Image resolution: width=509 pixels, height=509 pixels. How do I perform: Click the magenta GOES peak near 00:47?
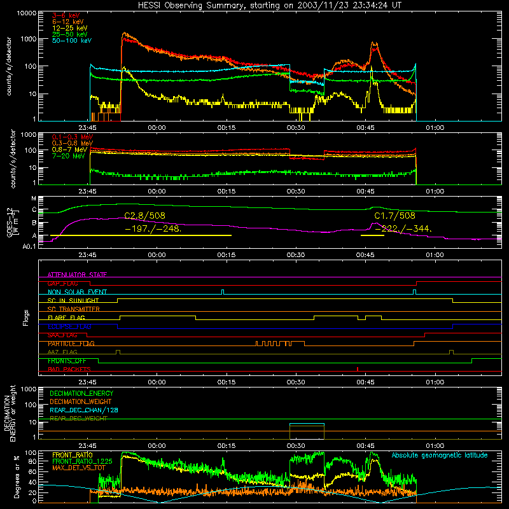pos(375,223)
